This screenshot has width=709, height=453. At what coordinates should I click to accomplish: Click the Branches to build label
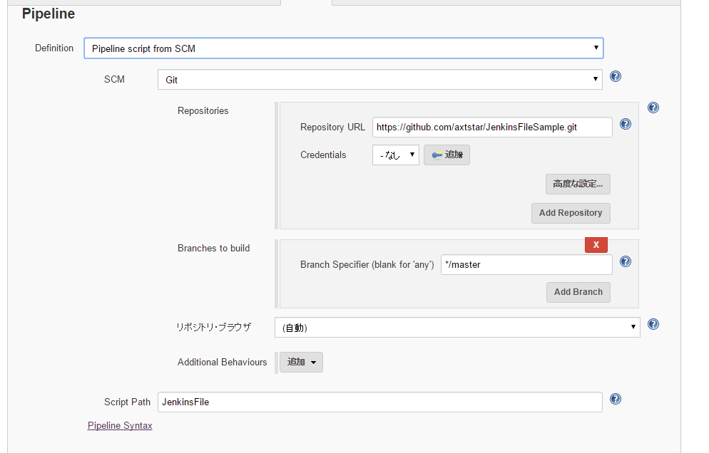[213, 249]
